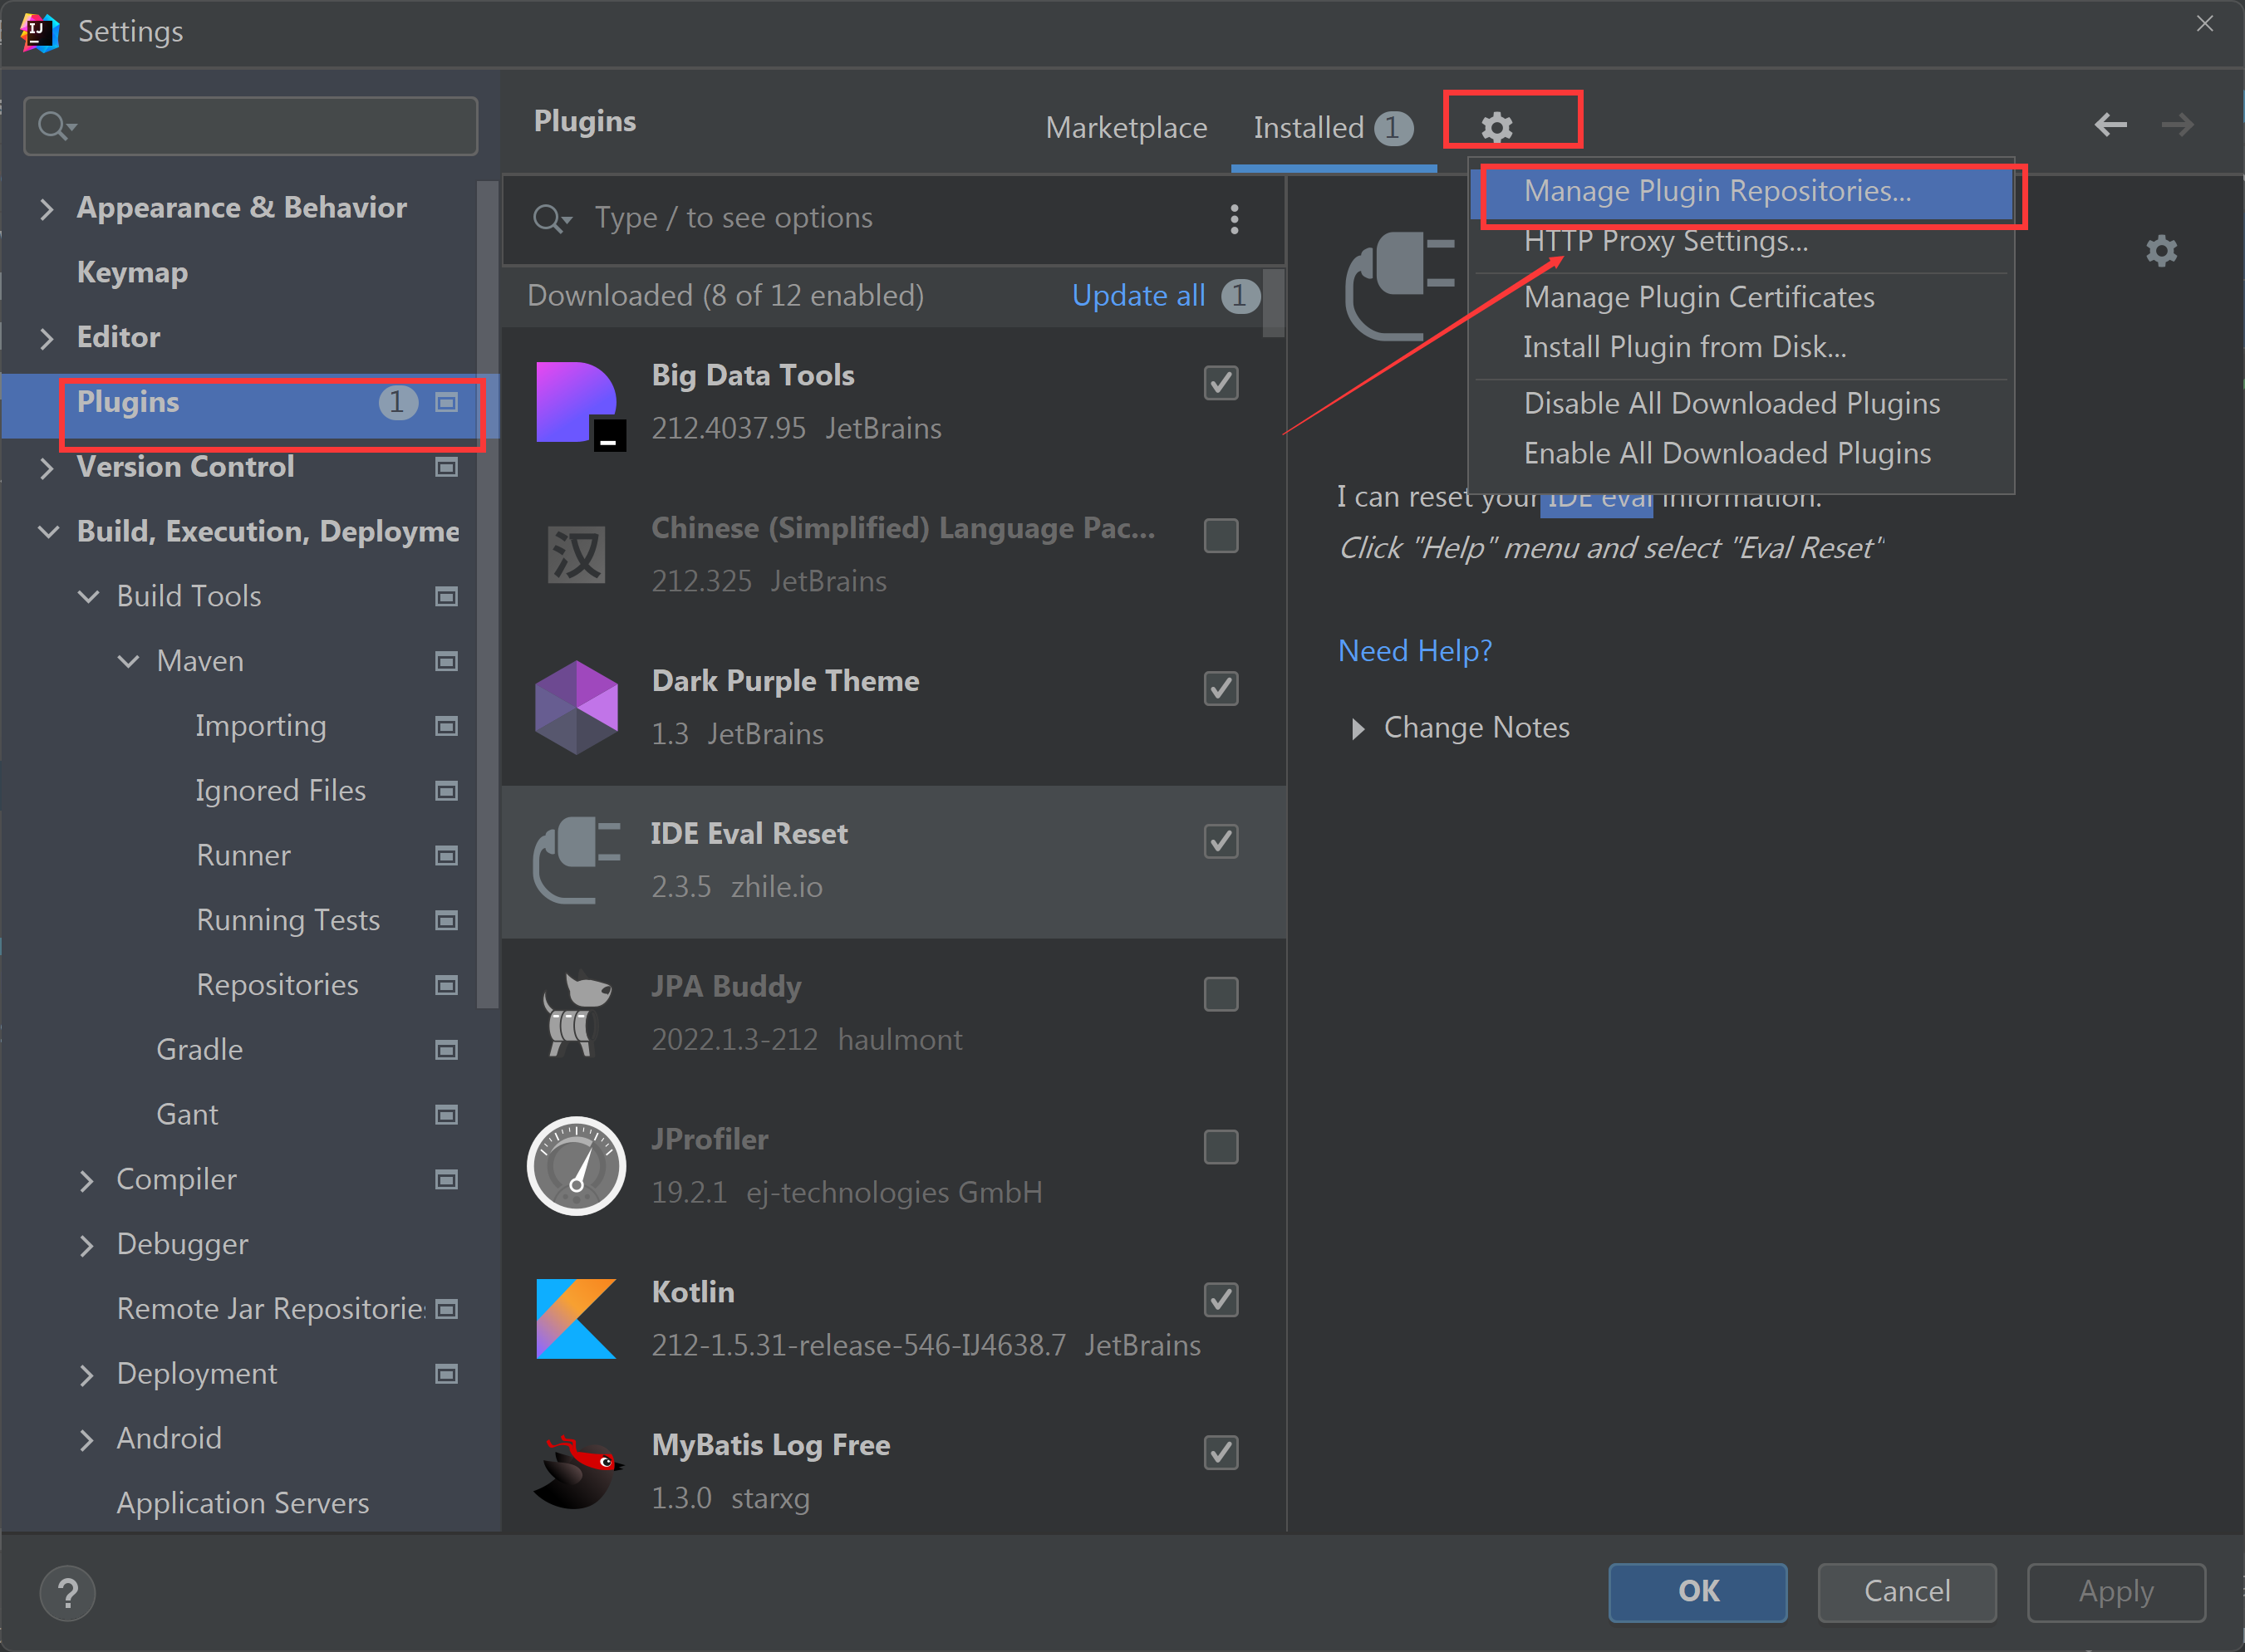Viewport: 2245px width, 1652px height.
Task: Enable the JProfiler plugin checkbox
Action: [1221, 1148]
